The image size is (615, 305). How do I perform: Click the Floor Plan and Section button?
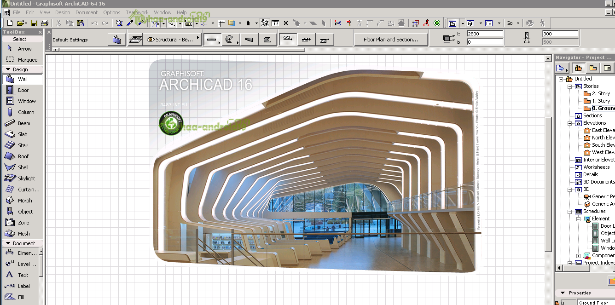click(x=391, y=40)
